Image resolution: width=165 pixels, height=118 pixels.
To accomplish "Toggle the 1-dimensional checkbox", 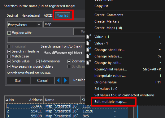I will coord(38,61).
